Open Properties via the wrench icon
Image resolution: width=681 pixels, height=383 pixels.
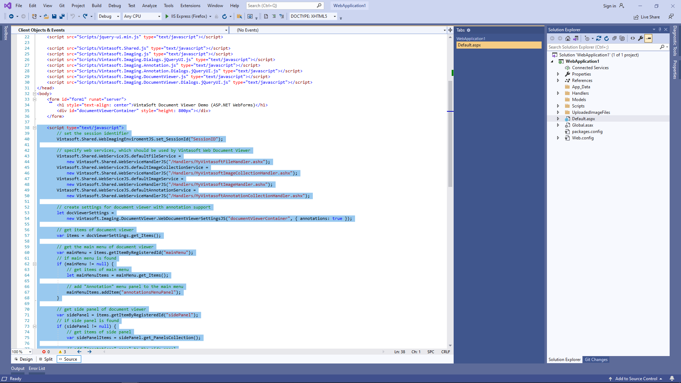[641, 38]
